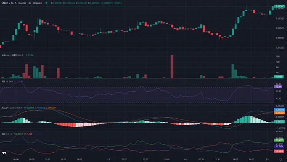
Task: Click the 0.000015 MACD scale label
Action: click(x=280, y=106)
